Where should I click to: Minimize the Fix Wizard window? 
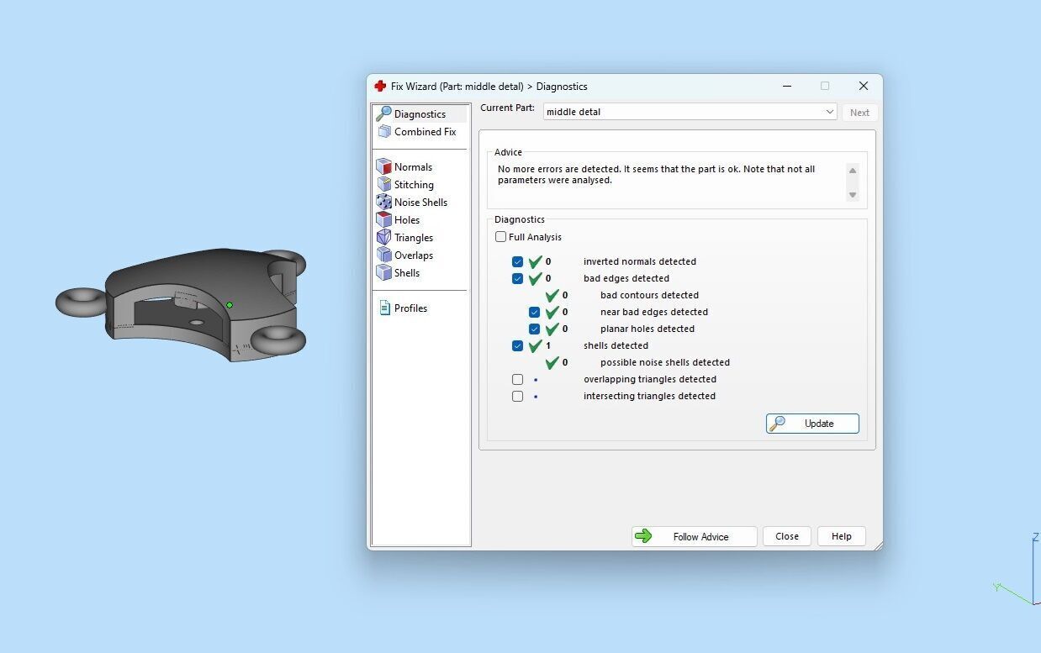coord(787,86)
